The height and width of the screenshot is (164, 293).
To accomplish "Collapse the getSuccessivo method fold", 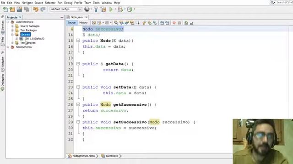I will (78, 104).
